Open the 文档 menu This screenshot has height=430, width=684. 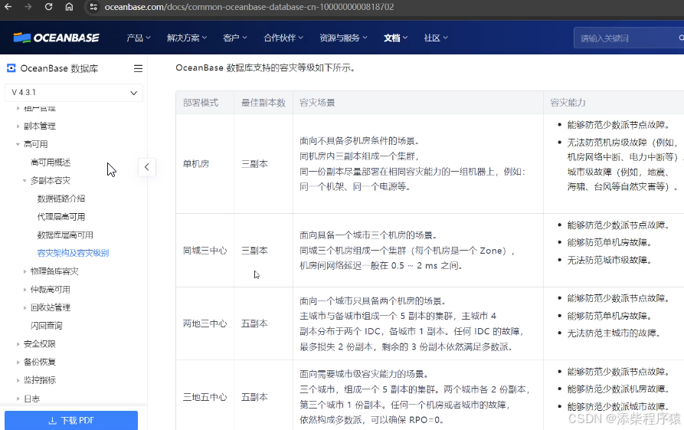pos(395,38)
